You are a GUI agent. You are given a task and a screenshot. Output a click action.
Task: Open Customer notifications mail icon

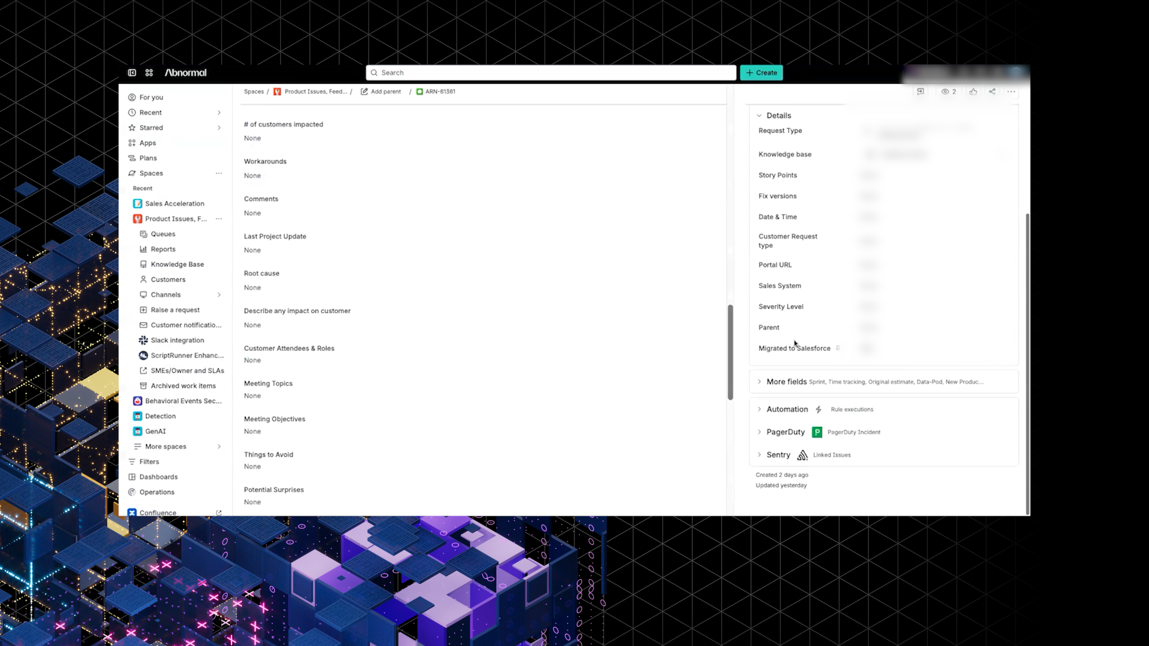(143, 325)
